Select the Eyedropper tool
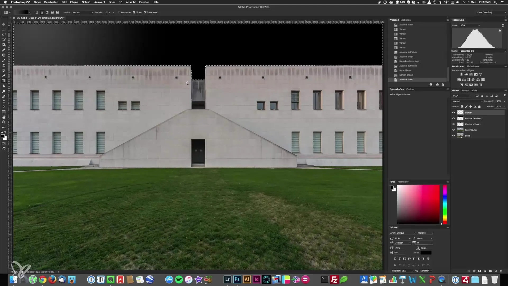Screen dimensions: 508x286 (x=4, y=50)
